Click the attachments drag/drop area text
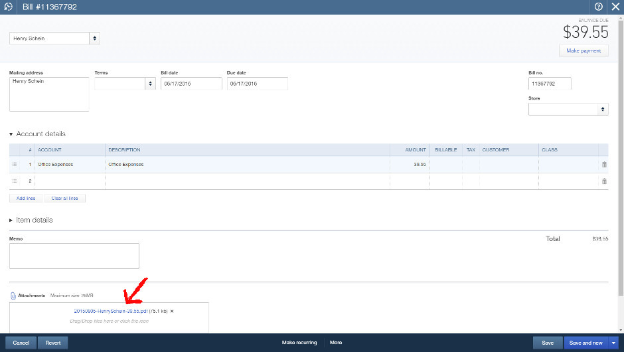 109,321
